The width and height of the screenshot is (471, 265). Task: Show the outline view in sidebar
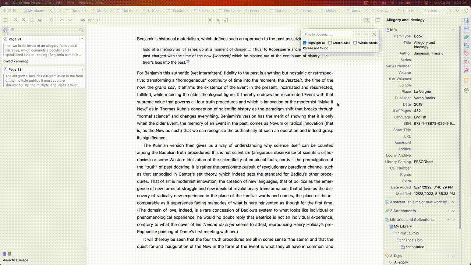(12, 30)
